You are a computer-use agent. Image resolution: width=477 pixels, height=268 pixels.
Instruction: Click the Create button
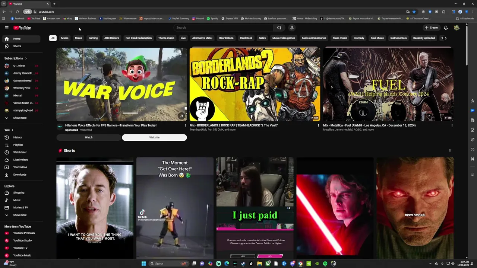tap(431, 28)
